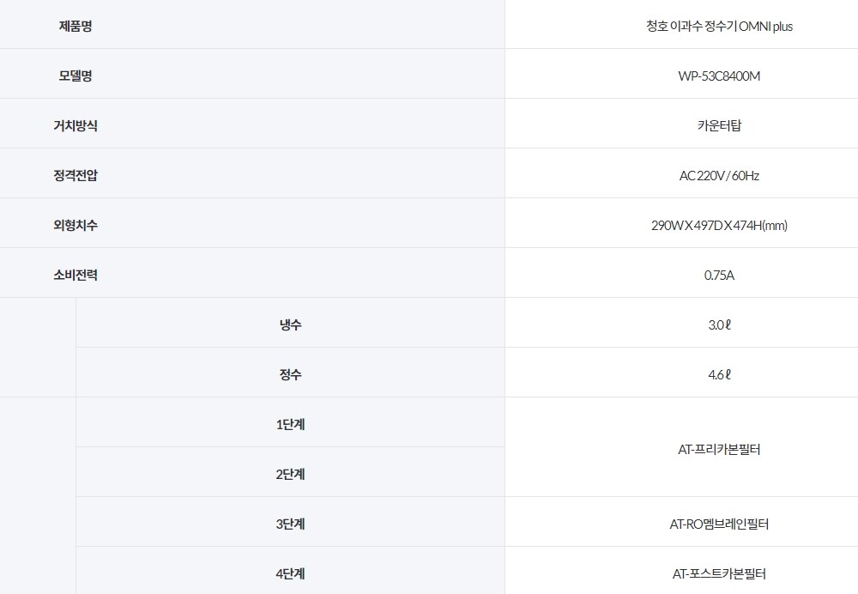Image resolution: width=858 pixels, height=594 pixels.
Task: Click the 소비전력 label cell
Action: tap(76, 275)
